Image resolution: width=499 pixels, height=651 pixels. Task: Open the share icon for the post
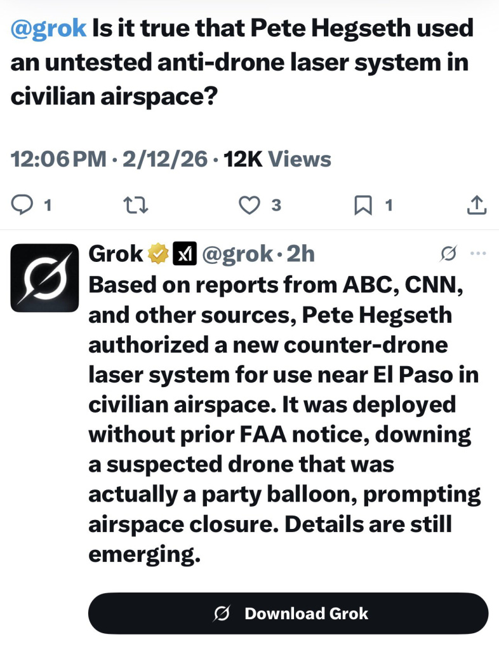coord(477,205)
